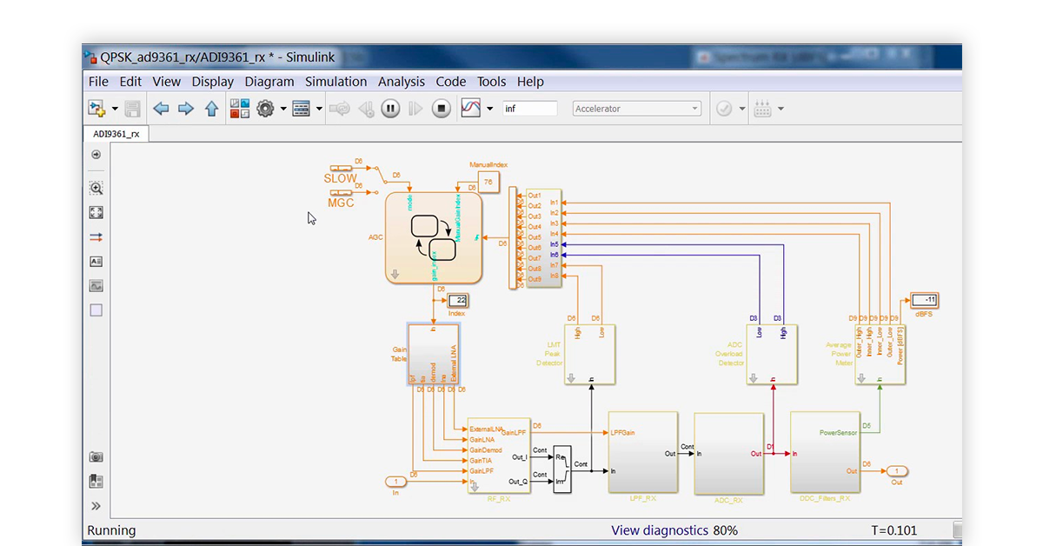Open the Code menu

[451, 82]
